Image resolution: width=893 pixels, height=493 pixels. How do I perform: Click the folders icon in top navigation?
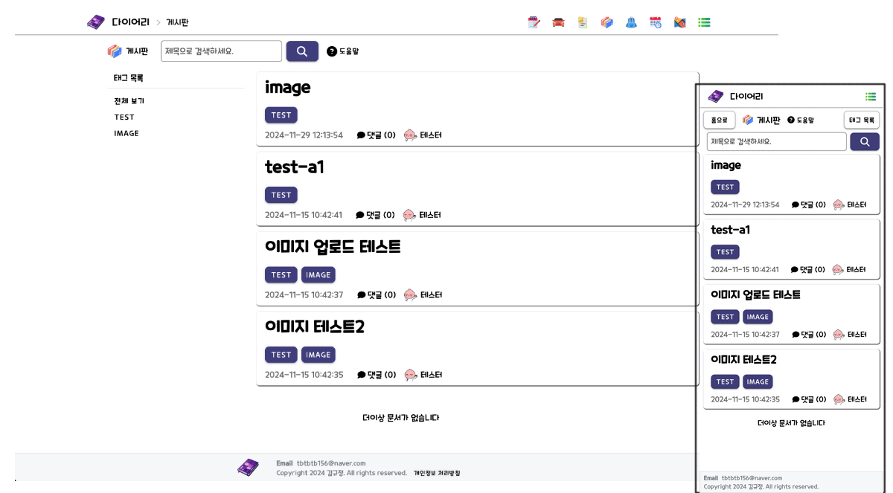click(607, 22)
